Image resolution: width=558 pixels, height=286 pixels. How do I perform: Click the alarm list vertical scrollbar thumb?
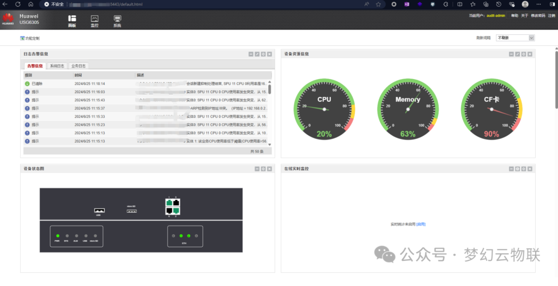click(x=269, y=89)
